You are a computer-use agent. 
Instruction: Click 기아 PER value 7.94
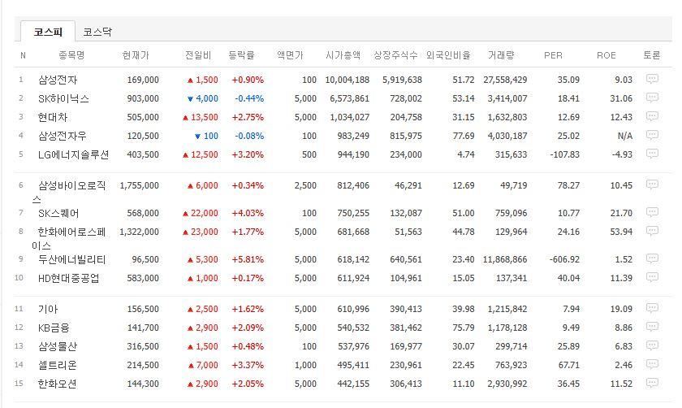571,309
